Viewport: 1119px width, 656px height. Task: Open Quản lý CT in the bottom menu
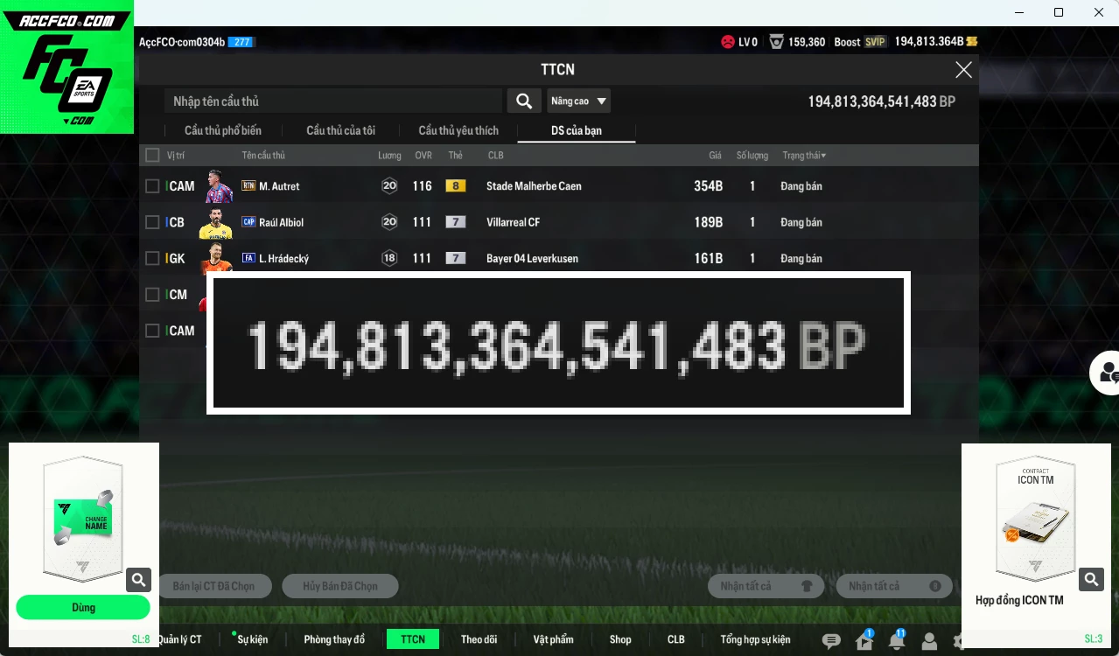(x=179, y=639)
